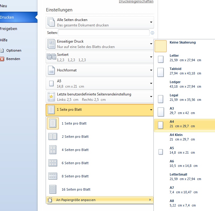
Task: Click the 6 Seiten pro Blatt icon
Action: (x=53, y=163)
